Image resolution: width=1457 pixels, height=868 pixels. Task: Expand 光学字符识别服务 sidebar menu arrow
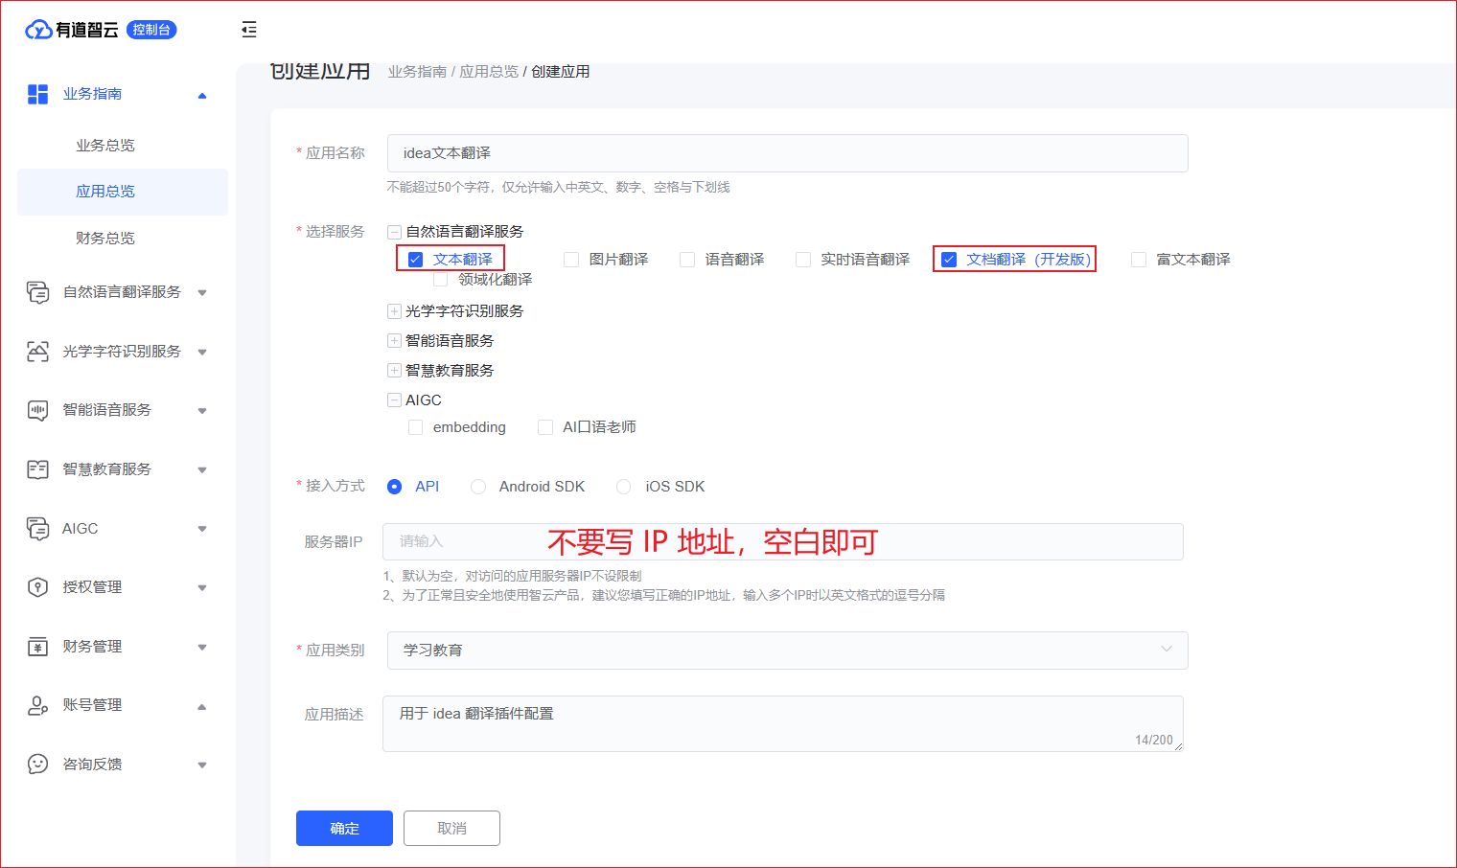pos(202,353)
